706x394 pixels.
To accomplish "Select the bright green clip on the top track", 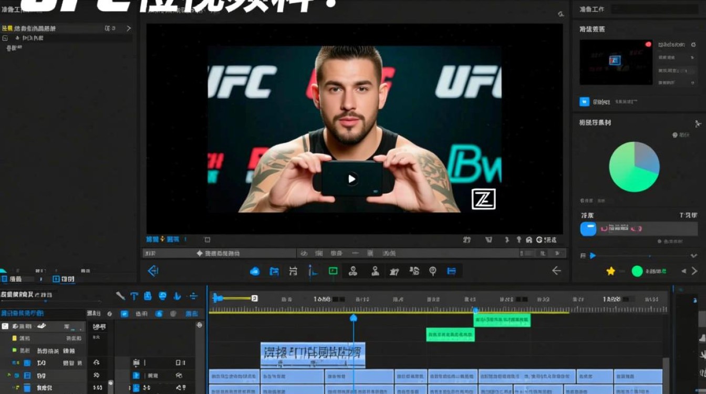I will click(x=502, y=320).
